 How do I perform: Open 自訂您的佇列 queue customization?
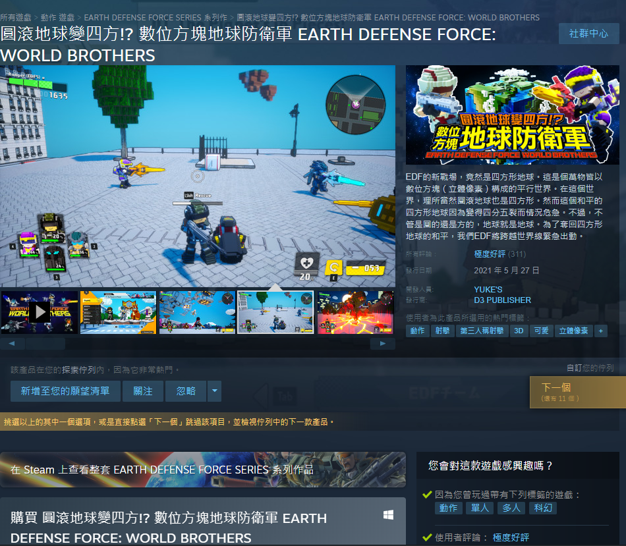tap(590, 368)
